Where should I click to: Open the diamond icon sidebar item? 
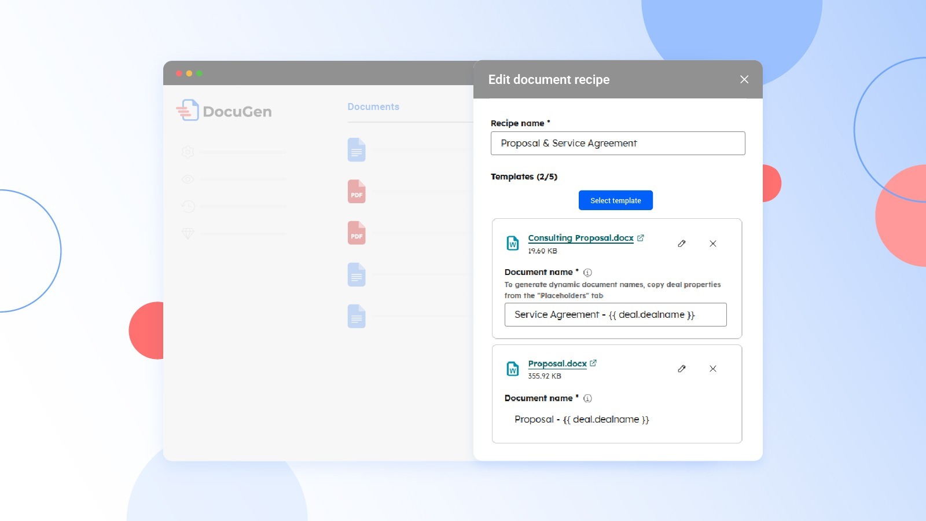point(188,233)
